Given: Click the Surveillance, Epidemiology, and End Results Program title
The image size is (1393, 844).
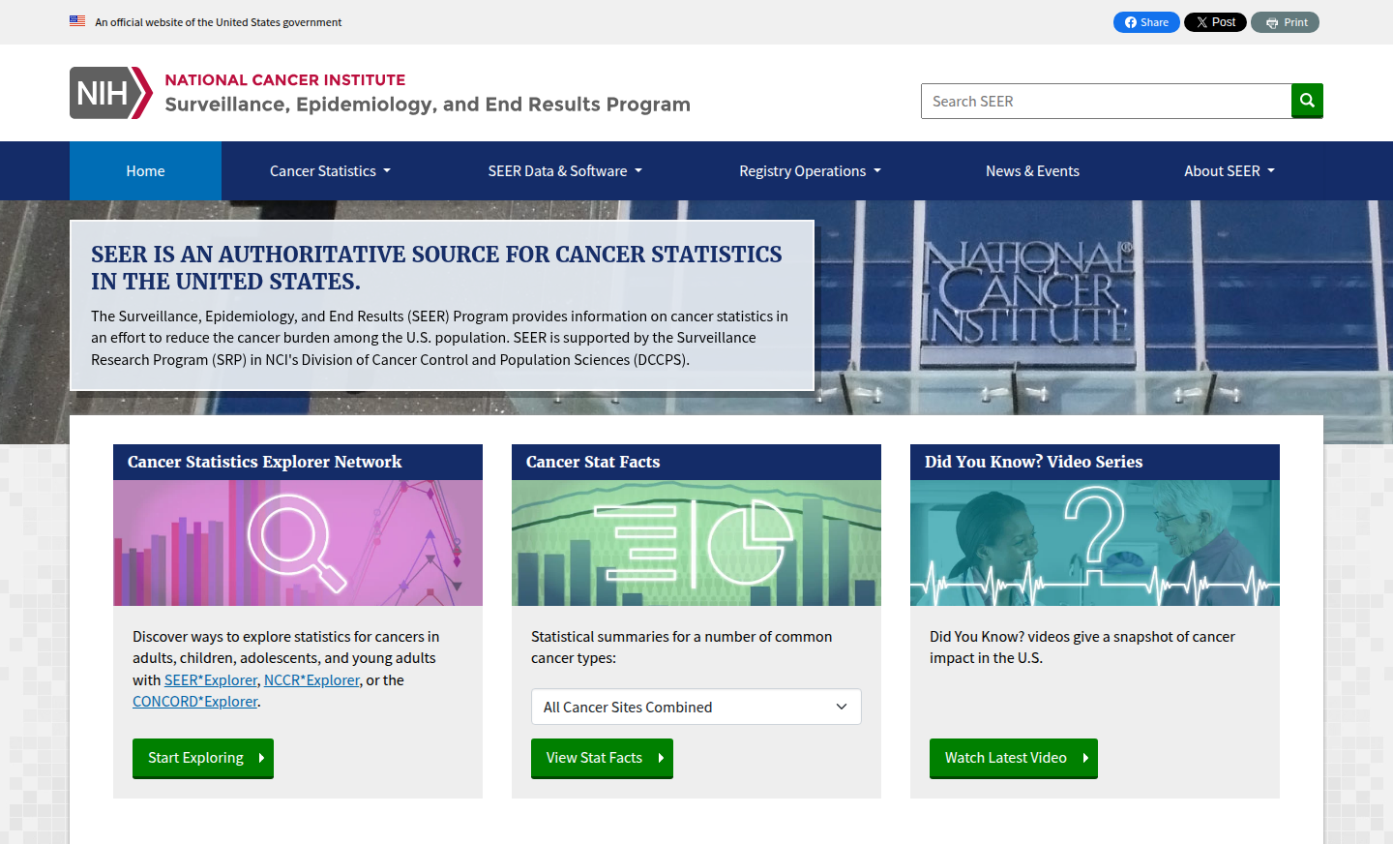Looking at the screenshot, I should pos(428,105).
